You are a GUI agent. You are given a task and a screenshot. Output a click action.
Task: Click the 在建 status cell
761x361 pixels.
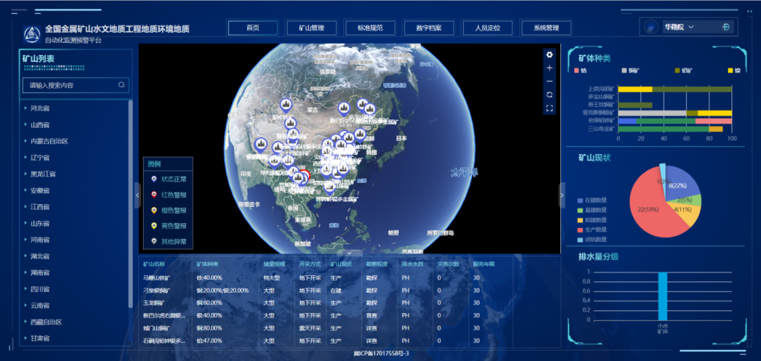coord(336,290)
